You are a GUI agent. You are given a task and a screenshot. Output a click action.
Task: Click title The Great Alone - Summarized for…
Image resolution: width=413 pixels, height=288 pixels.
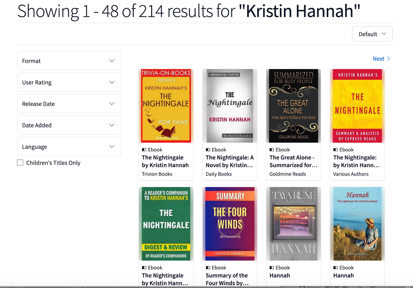293,161
